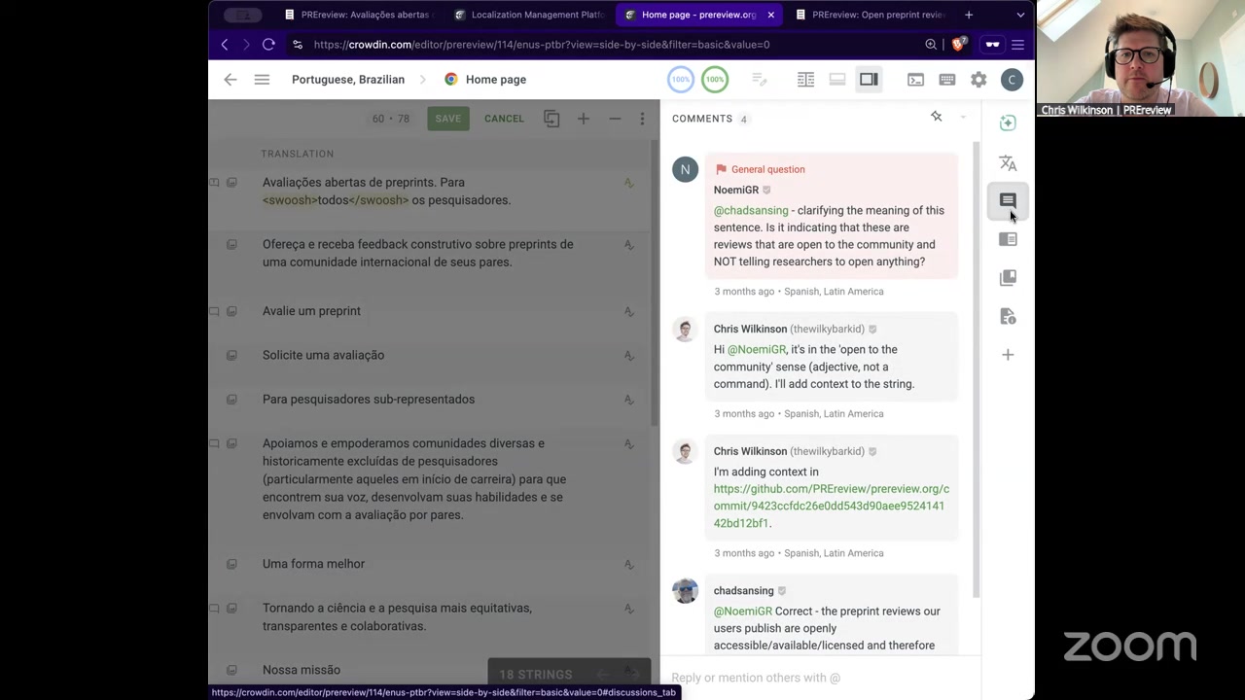This screenshot has width=1245, height=700.
Task: Copy source text to translation
Action: tap(551, 119)
